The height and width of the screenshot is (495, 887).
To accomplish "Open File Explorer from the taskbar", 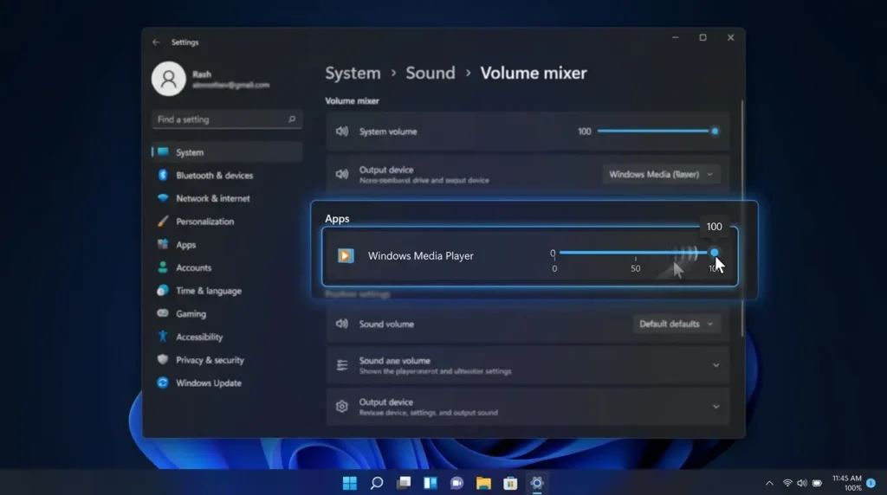I will tap(483, 483).
